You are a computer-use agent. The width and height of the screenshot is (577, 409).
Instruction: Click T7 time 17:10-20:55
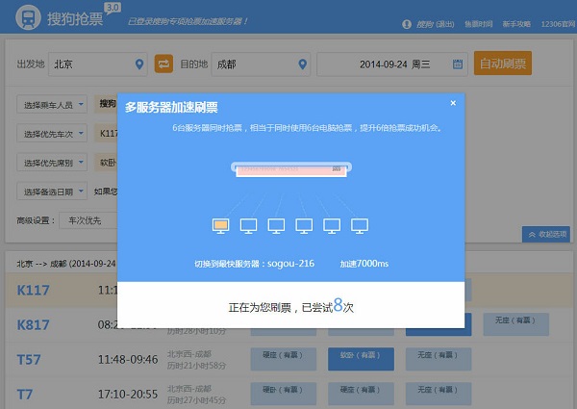point(128,395)
